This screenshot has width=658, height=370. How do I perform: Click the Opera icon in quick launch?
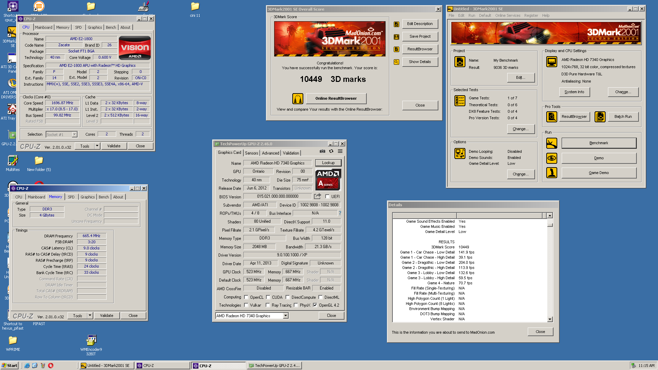tap(51, 366)
